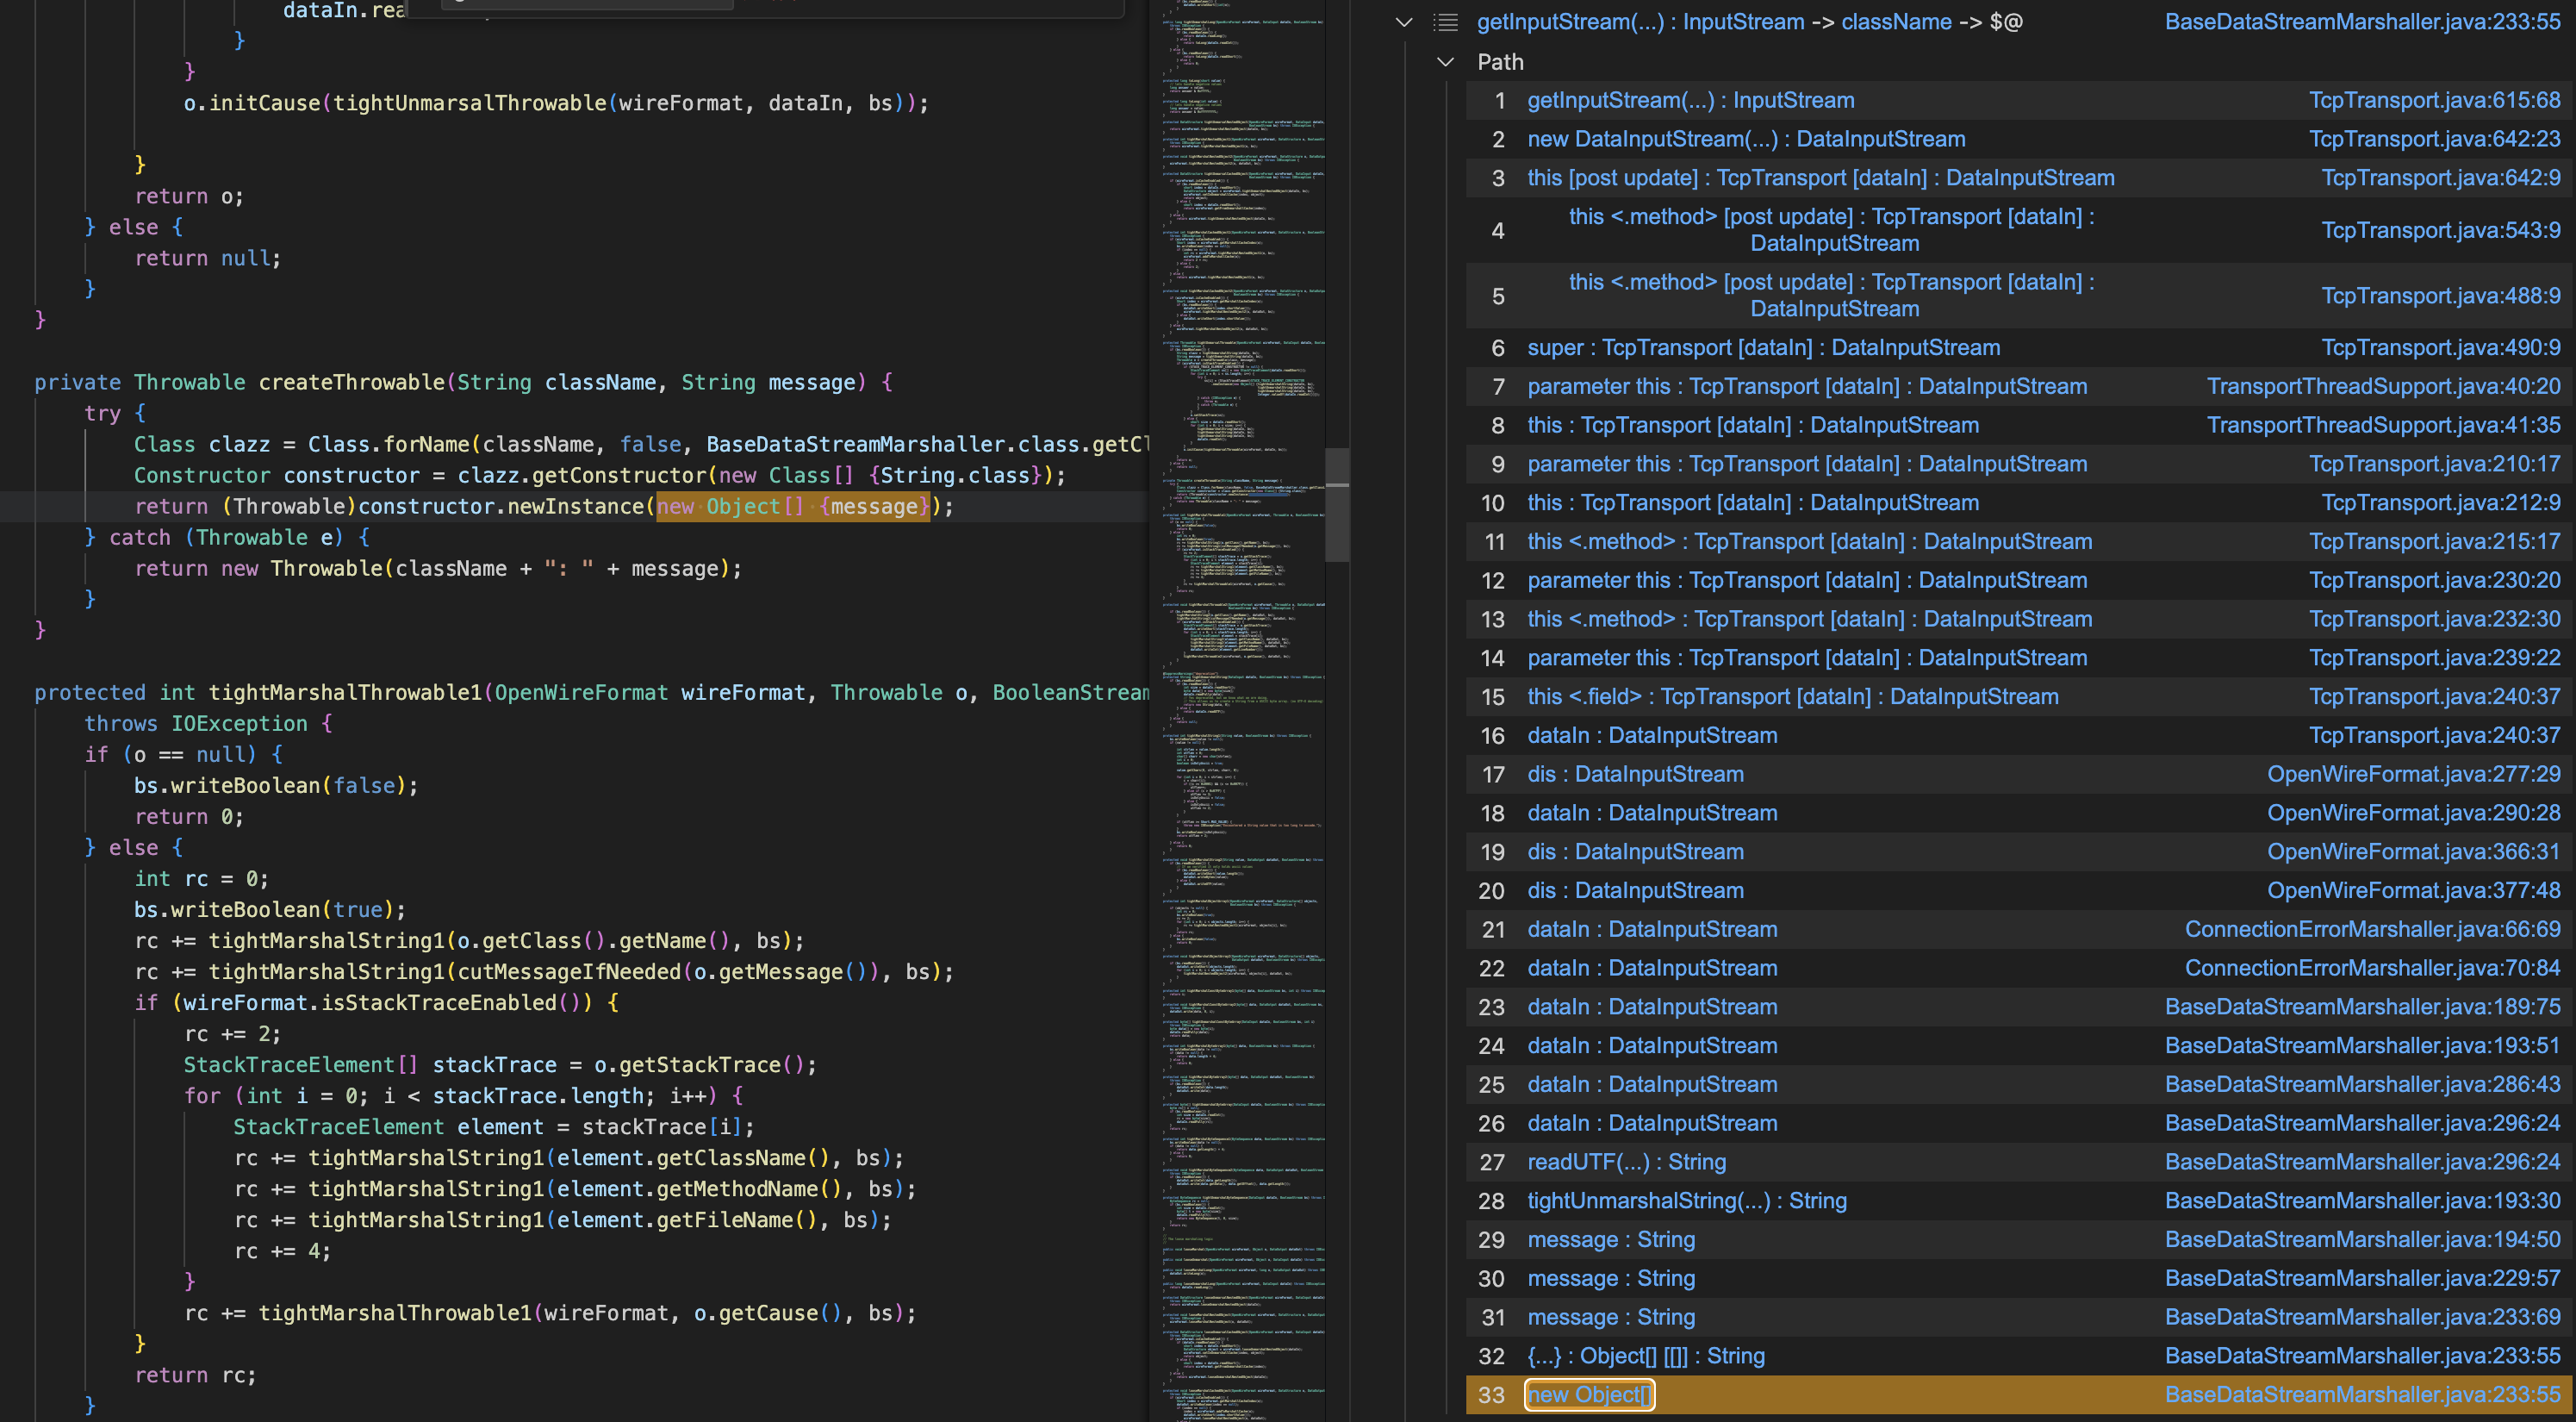
Task: Open location BaseDataStreamMarshaller.java:194:50
Action: (x=2362, y=1240)
